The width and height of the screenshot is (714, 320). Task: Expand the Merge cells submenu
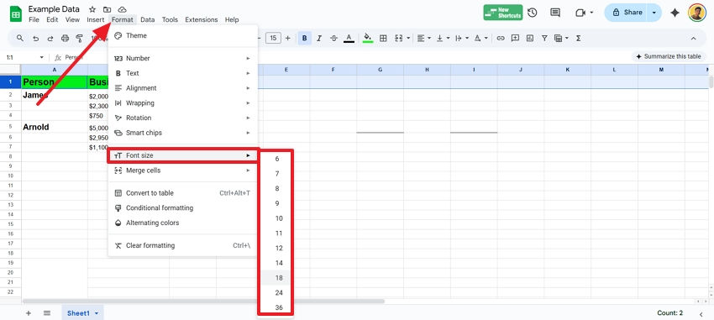[183, 170]
